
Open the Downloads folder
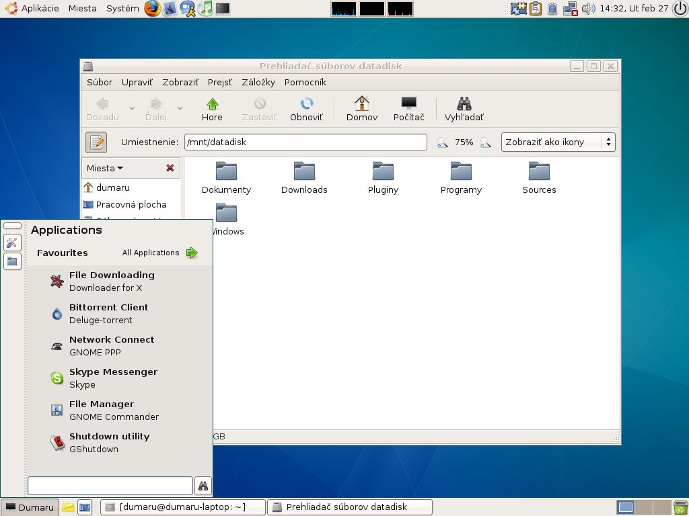[304, 178]
